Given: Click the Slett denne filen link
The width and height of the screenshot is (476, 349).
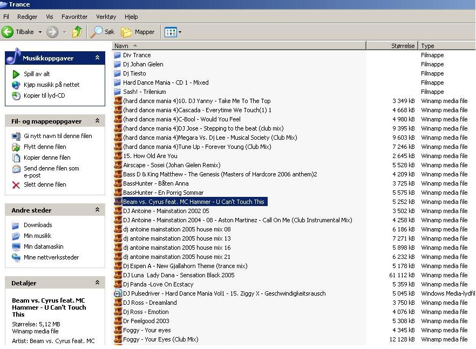Looking at the screenshot, I should pos(45,185).
